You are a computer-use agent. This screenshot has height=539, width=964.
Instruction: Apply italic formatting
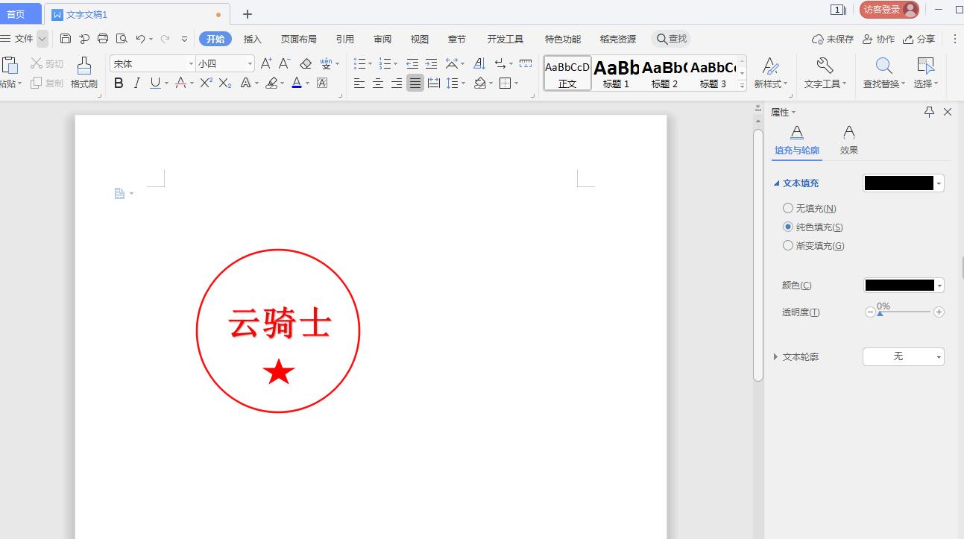click(137, 83)
